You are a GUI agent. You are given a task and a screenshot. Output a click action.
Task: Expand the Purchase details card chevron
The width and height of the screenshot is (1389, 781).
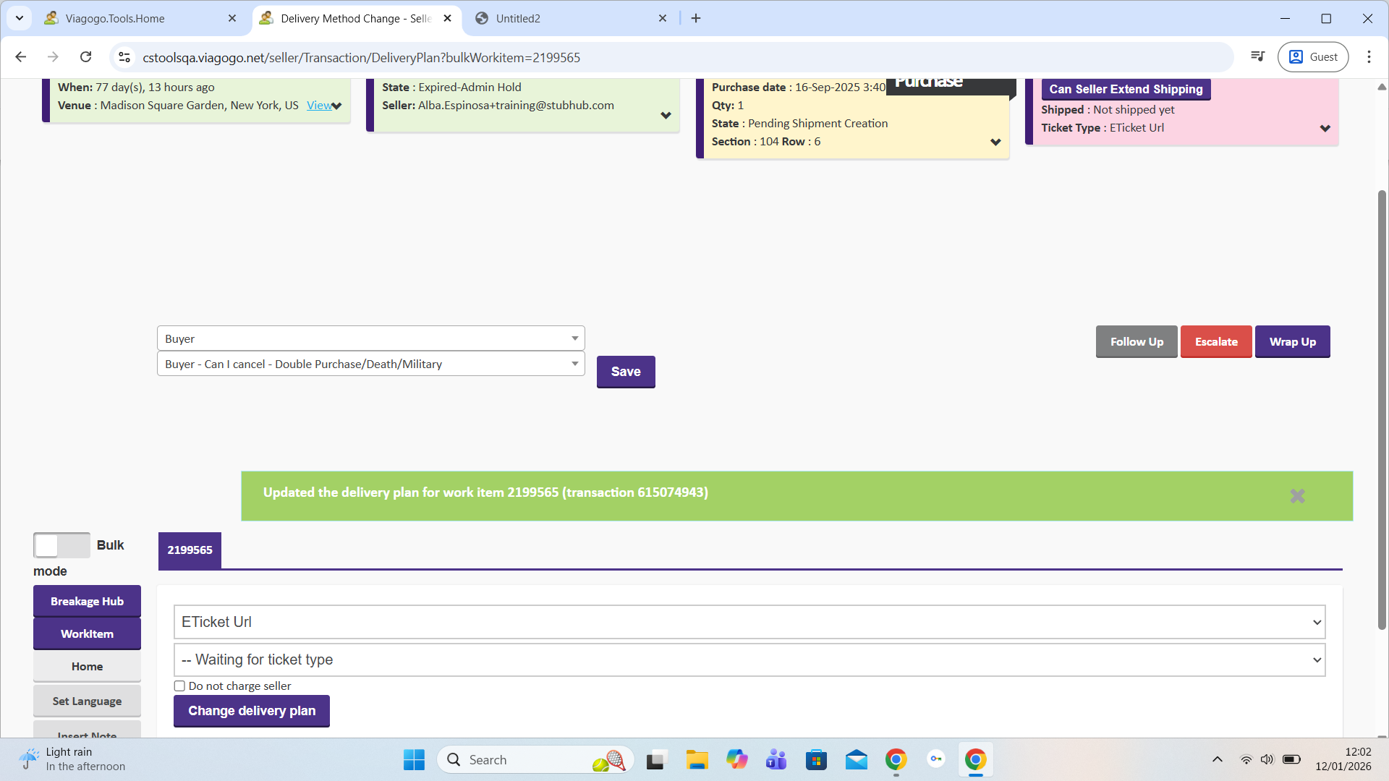click(x=995, y=142)
